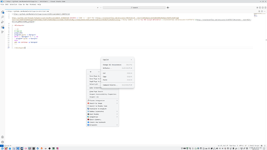Click the Shell Script language mode in the status bar
The height and width of the screenshot is (150, 267).
click(254, 146)
